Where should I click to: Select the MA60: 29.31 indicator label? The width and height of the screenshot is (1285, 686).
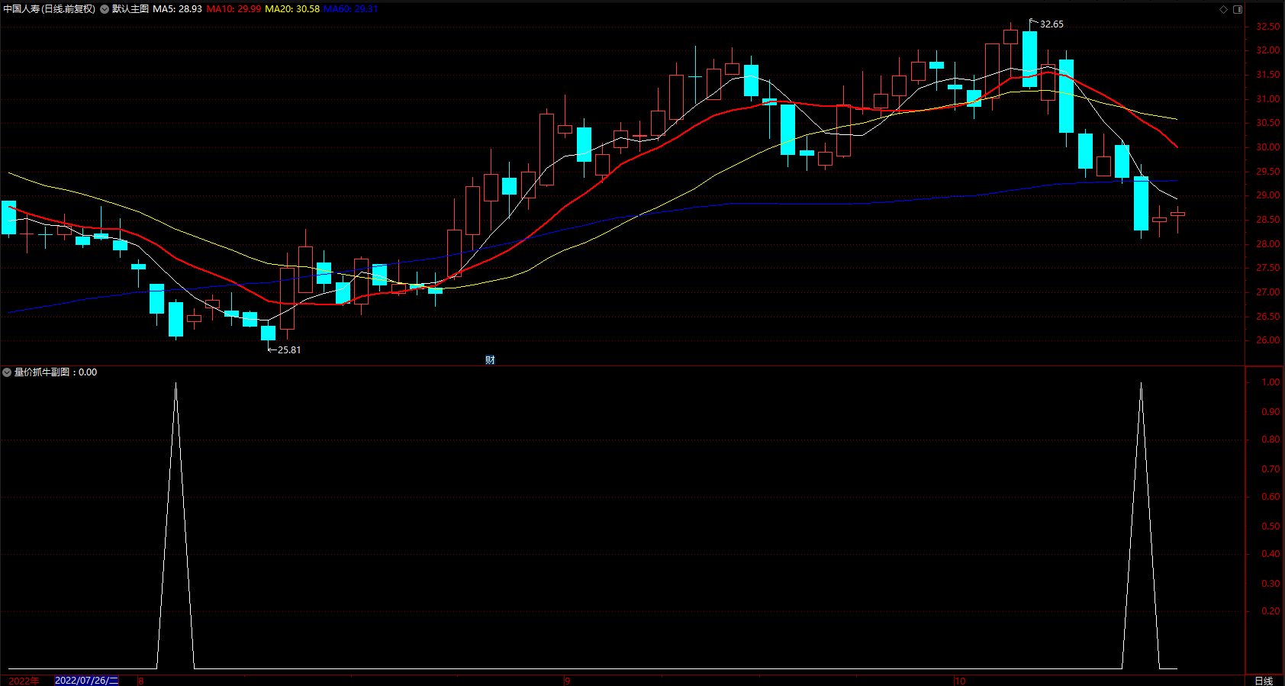point(350,9)
